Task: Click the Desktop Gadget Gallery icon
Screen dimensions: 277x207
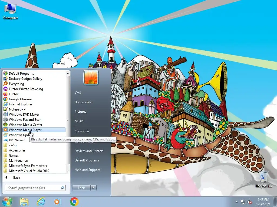Action: [x=5, y=78]
